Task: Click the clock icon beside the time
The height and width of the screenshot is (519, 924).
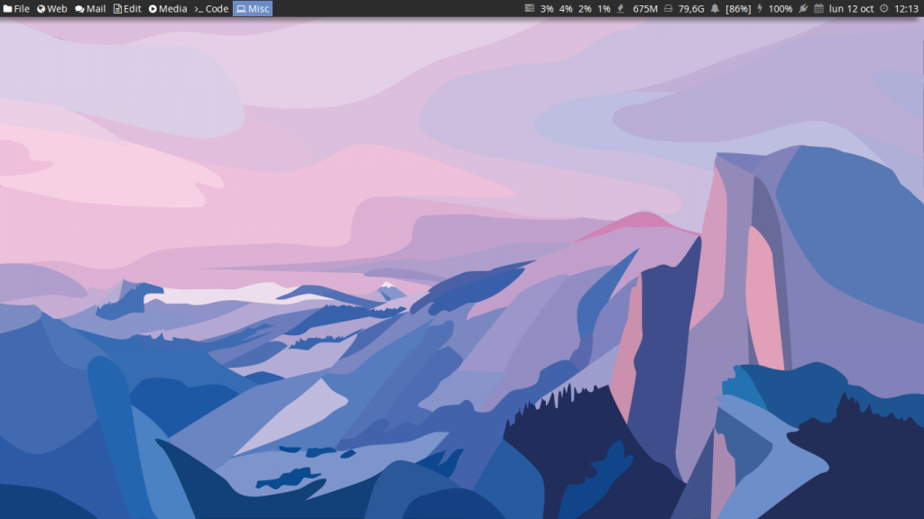Action: (883, 9)
